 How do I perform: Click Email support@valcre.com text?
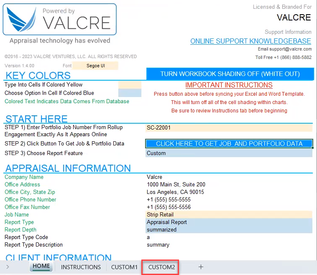[x=285, y=49]
